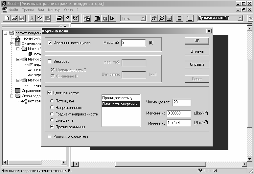Click the Отмена button

coord(197,51)
